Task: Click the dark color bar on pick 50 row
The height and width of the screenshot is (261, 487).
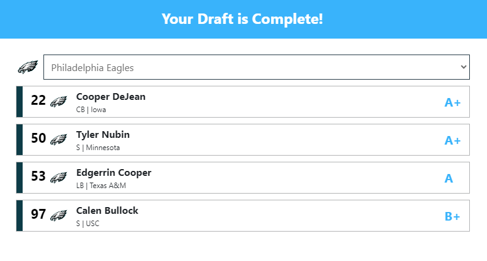Action: (20, 140)
